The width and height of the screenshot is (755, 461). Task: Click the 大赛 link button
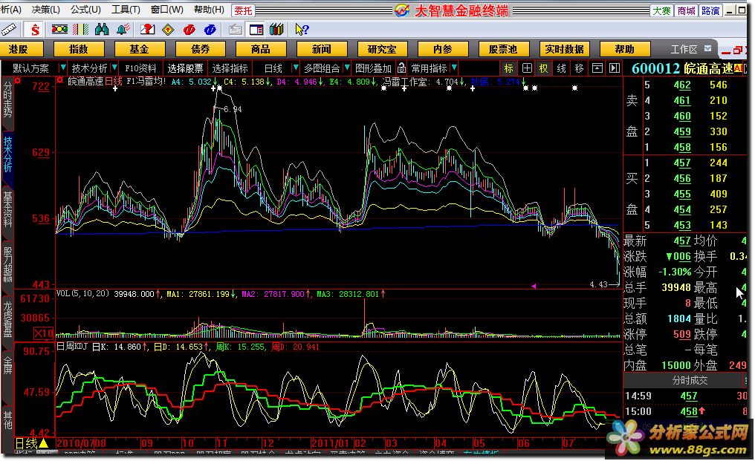(x=662, y=10)
